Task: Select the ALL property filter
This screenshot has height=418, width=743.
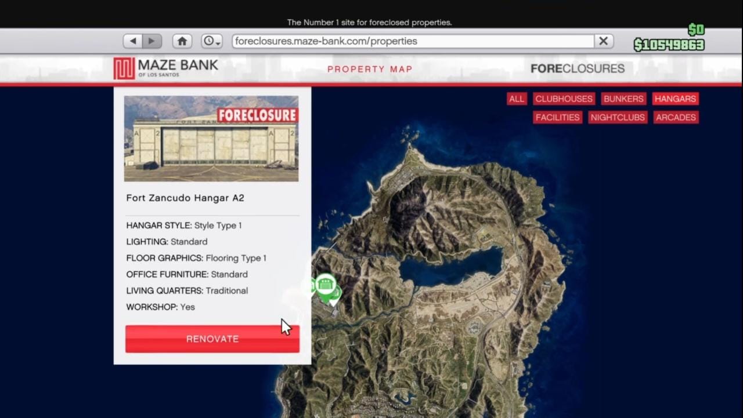Action: point(516,99)
